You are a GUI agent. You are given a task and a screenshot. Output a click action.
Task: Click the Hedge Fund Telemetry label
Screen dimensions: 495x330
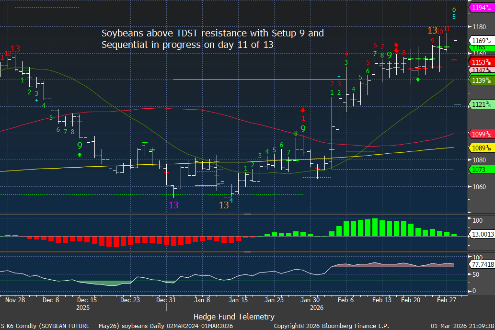[234, 317]
